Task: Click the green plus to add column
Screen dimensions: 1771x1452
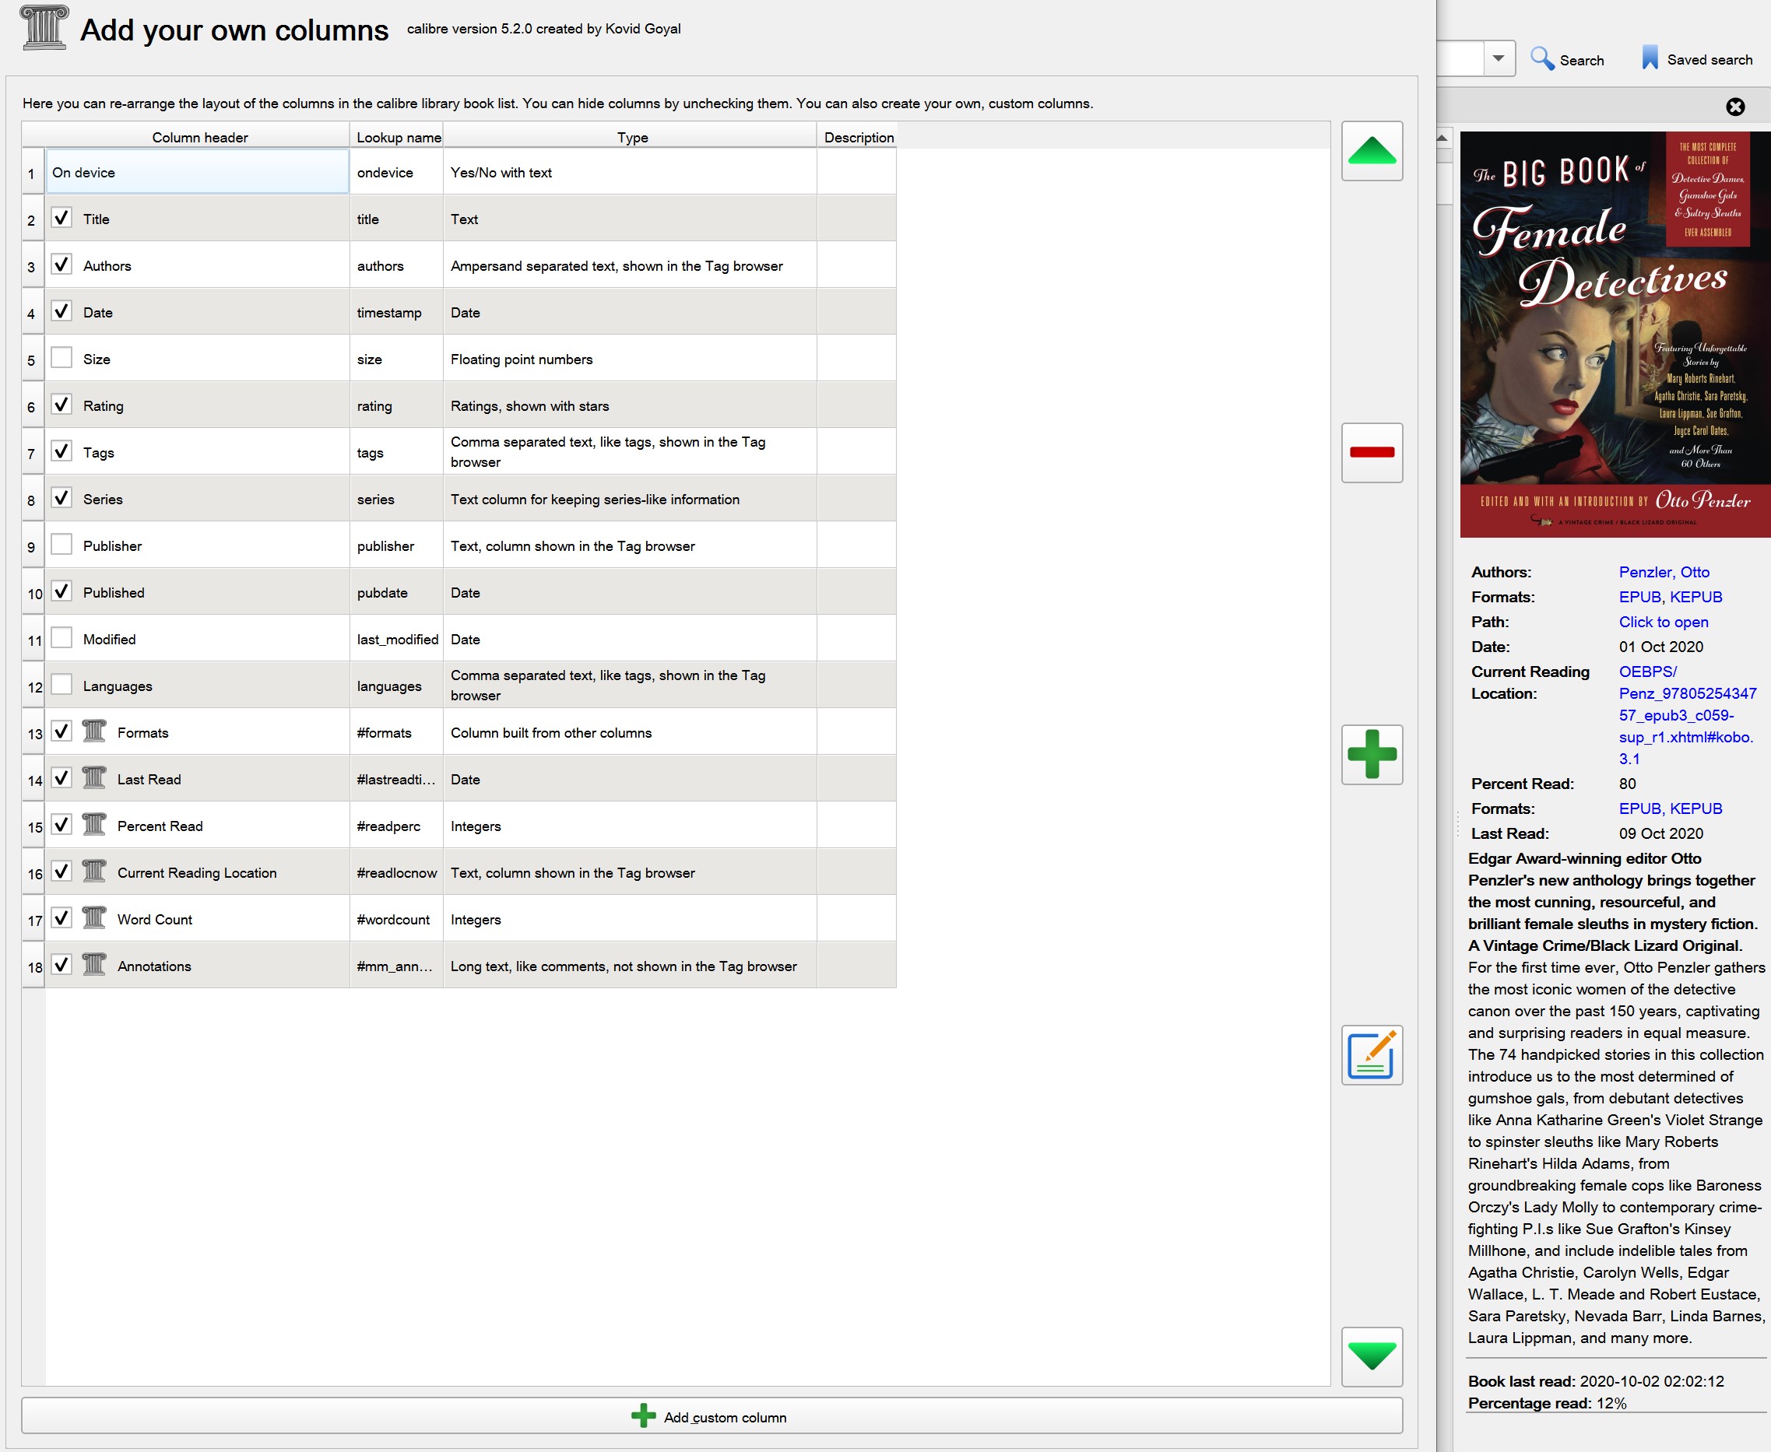Action: pos(1371,755)
